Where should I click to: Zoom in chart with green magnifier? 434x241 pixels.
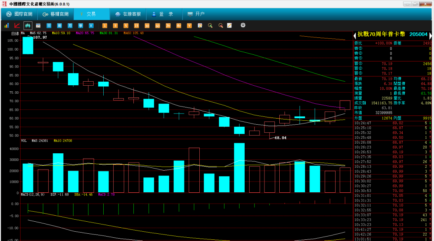click(x=210, y=25)
